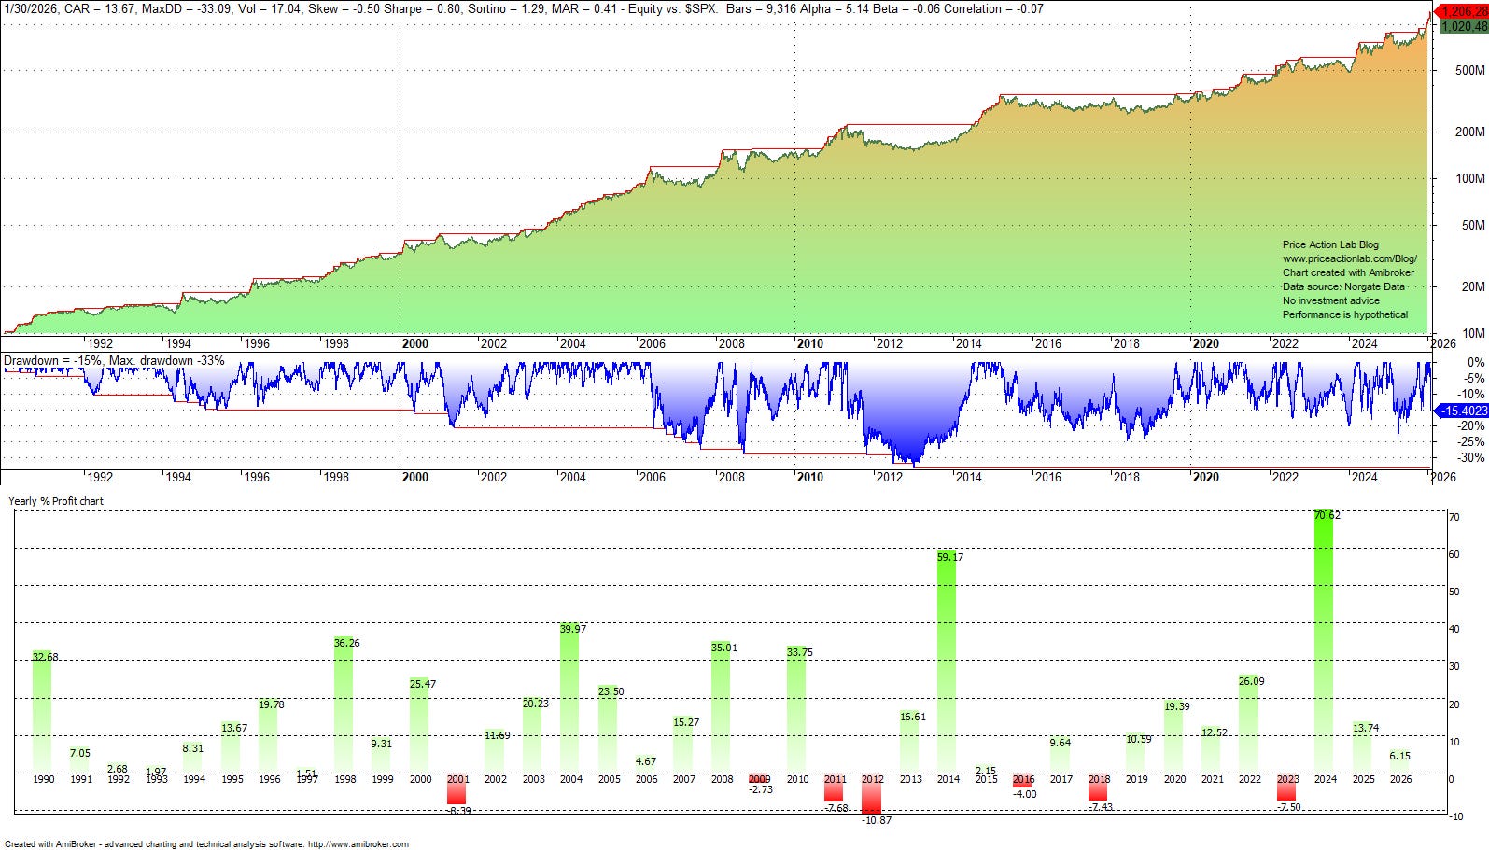1489x850 pixels.
Task: Click the 23.50 value on 2005 bar
Action: [x=611, y=691]
